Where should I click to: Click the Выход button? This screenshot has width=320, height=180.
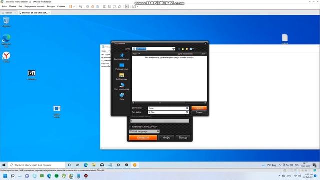[183, 138]
